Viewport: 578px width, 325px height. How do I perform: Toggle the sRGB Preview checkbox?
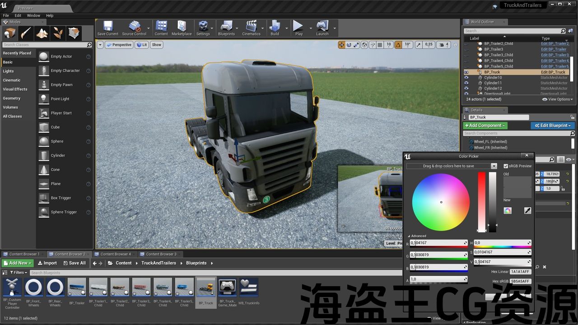[506, 166]
